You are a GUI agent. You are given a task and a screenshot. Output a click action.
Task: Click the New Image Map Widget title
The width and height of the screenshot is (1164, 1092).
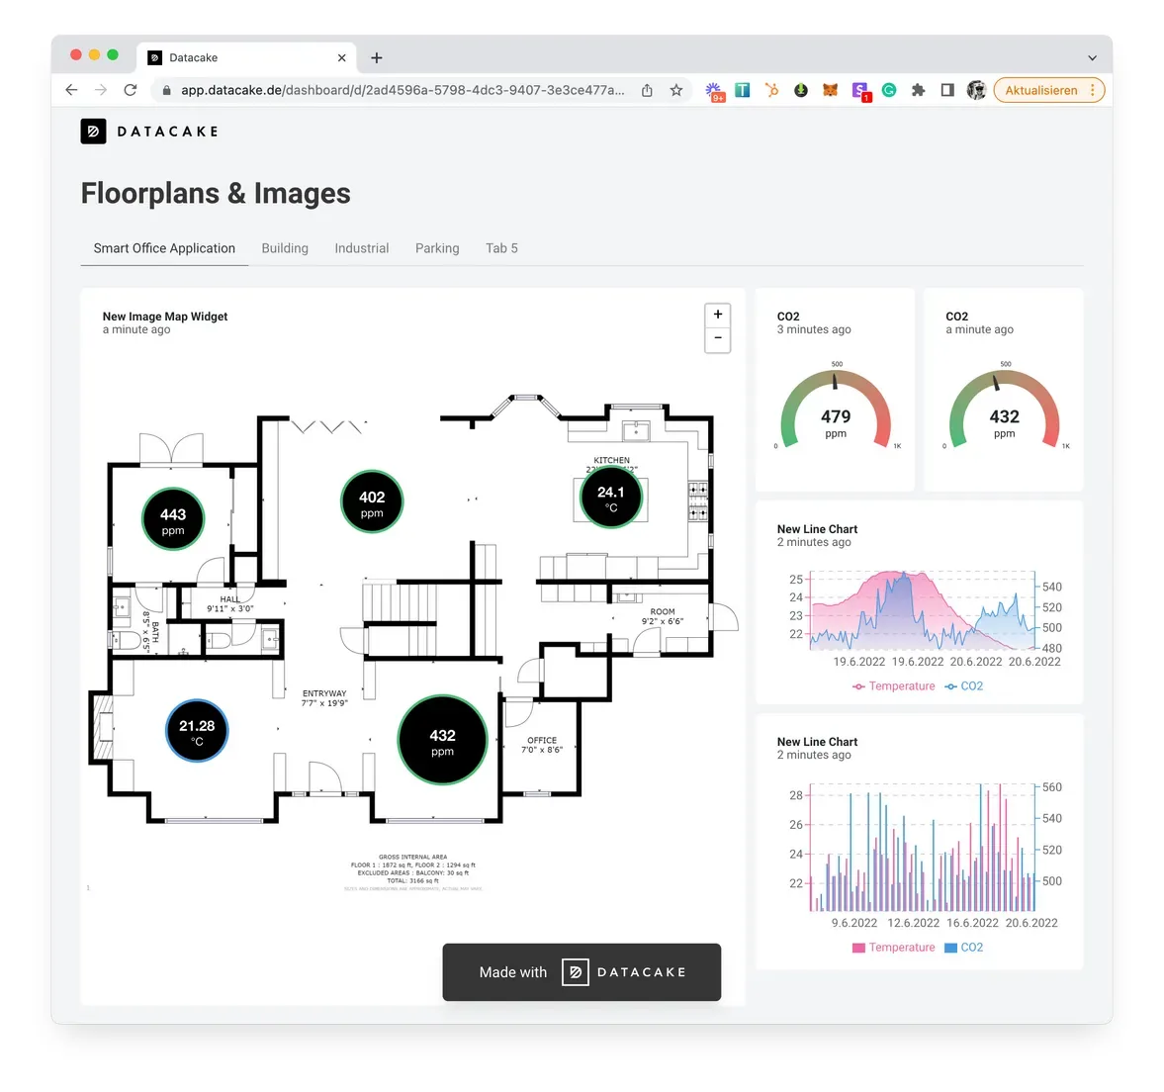point(165,317)
